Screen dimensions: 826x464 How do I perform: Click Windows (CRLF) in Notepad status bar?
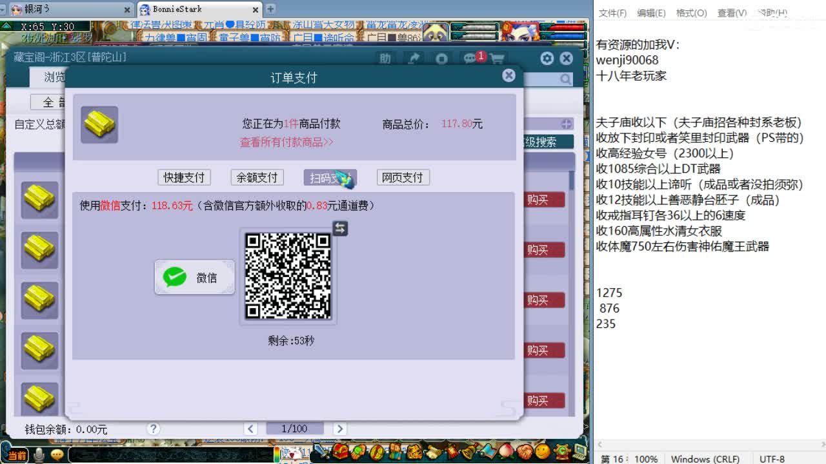(x=705, y=459)
